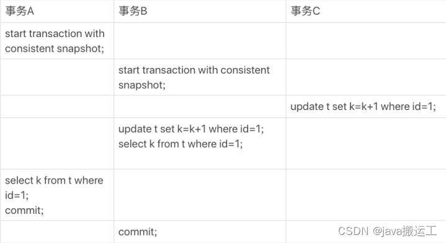446x243 pixels.
Task: Click the empty 事务C cell beside B's update
Action: point(366,143)
